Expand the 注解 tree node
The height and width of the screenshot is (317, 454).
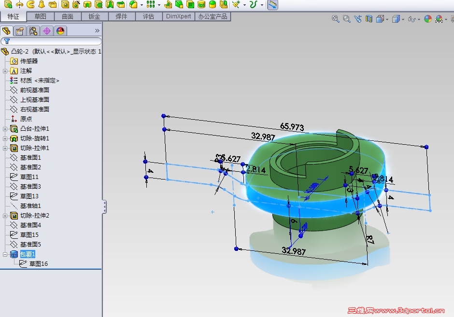point(5,71)
